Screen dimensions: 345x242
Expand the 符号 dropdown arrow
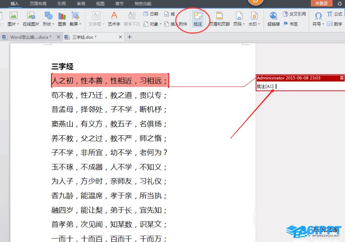point(323,24)
